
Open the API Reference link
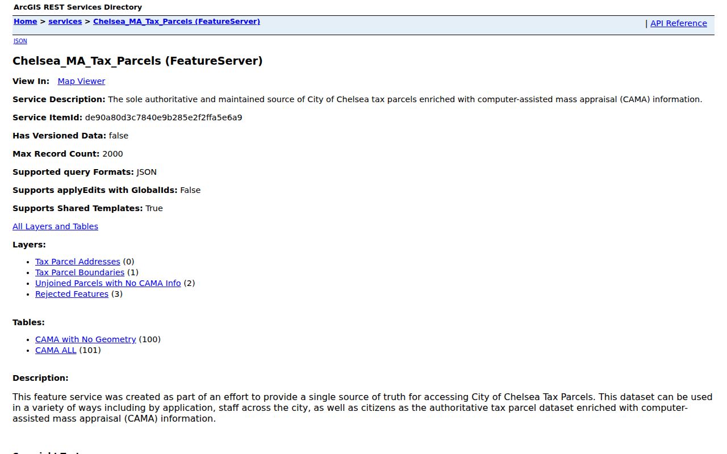pos(679,23)
